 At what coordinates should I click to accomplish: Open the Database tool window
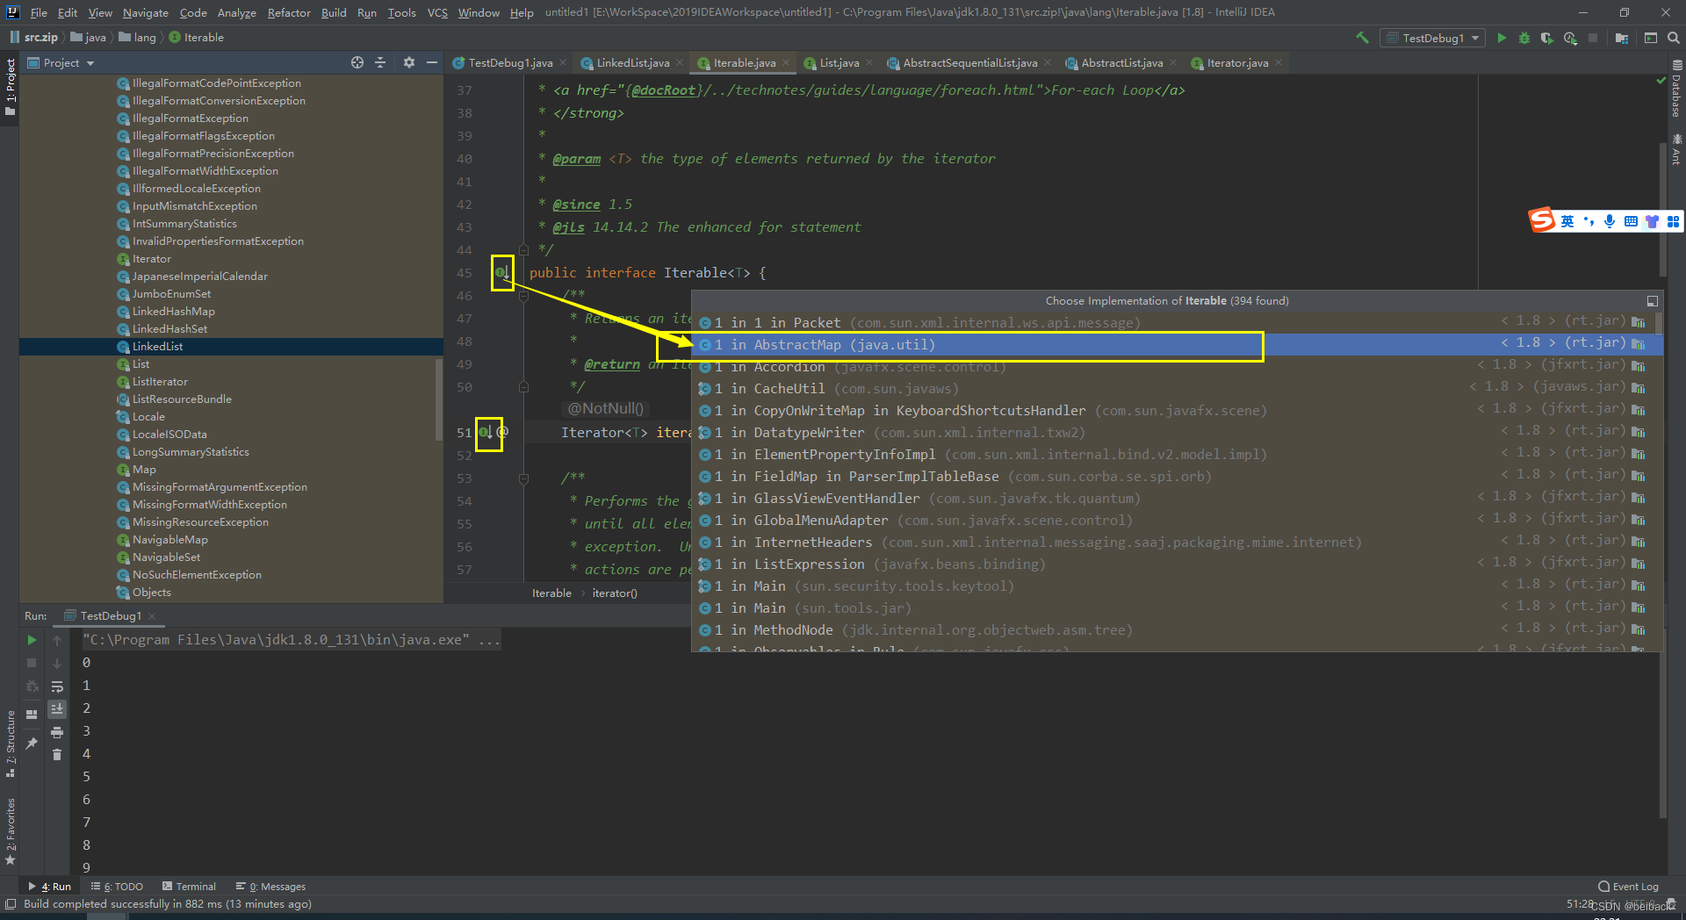[1676, 88]
